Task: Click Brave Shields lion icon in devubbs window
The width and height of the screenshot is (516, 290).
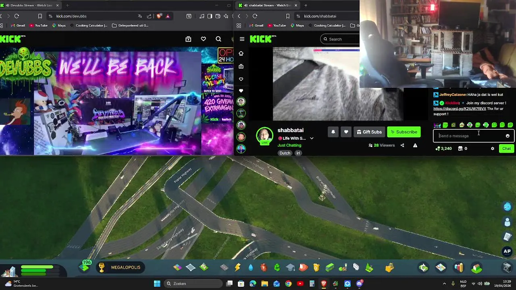Action: pos(159,16)
